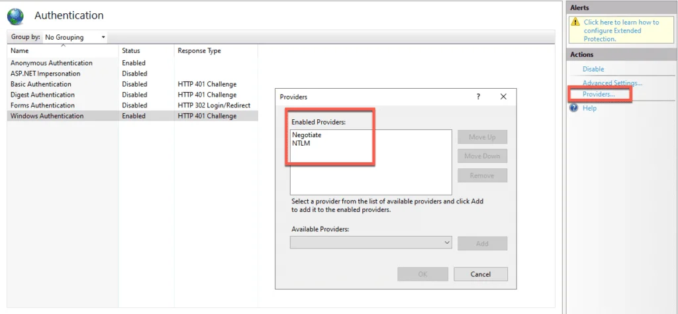Click the Move Up button
Image resolution: width=678 pixels, height=314 pixels.
coord(482,137)
